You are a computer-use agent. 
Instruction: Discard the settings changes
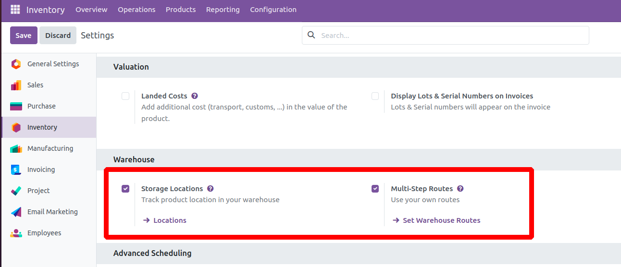click(x=58, y=36)
